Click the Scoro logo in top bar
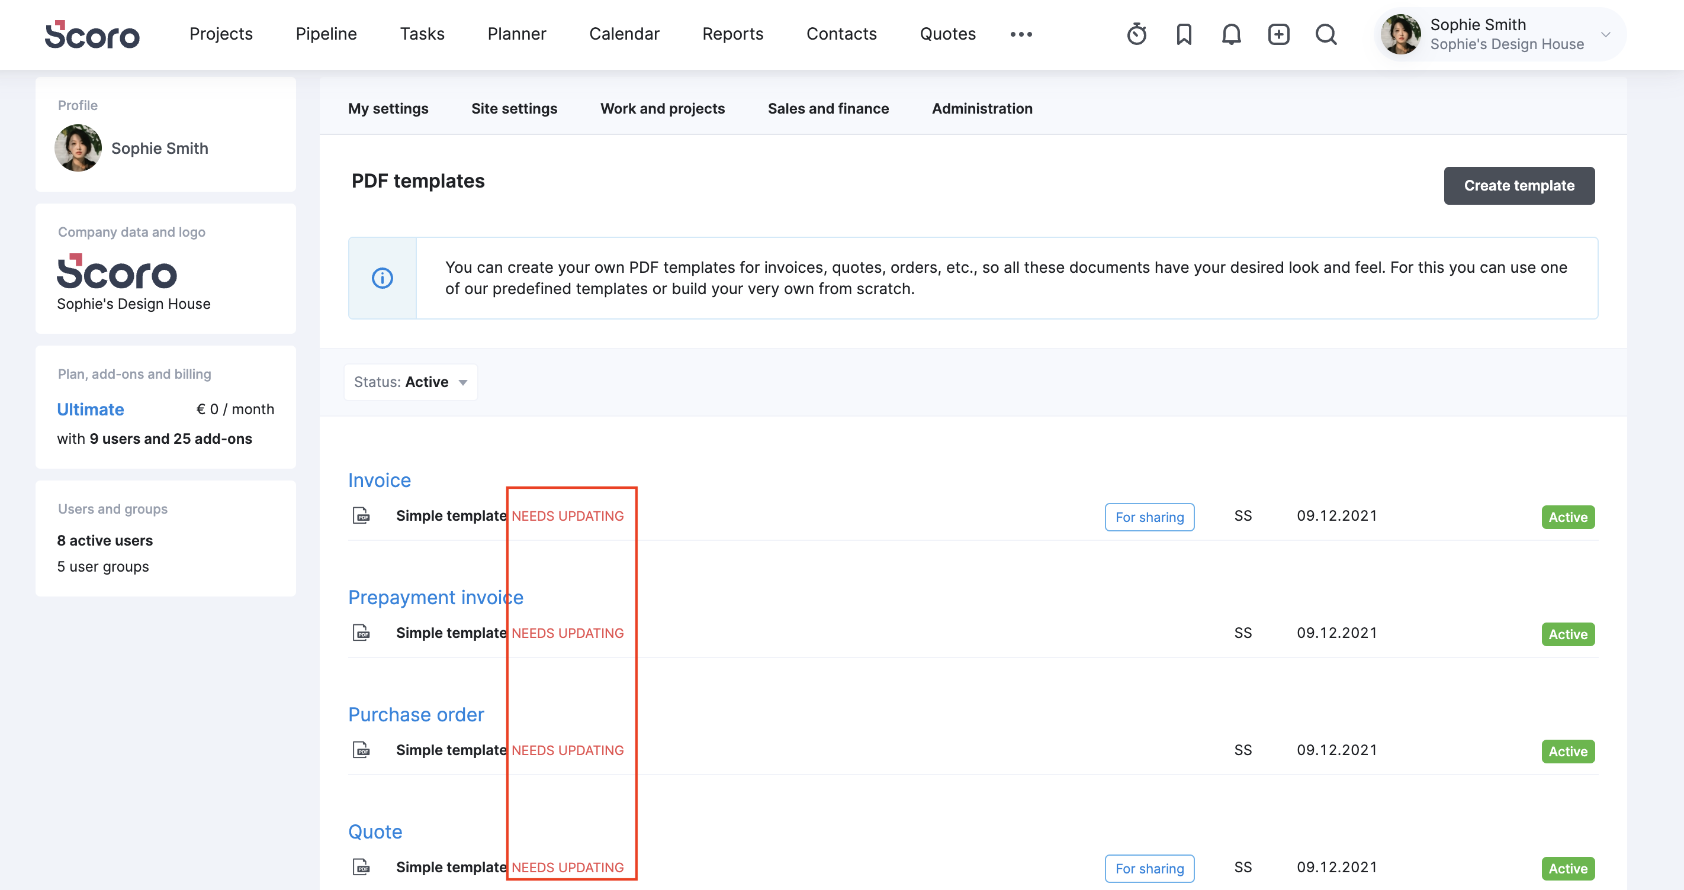Screen dimensions: 1684x890 (x=92, y=35)
